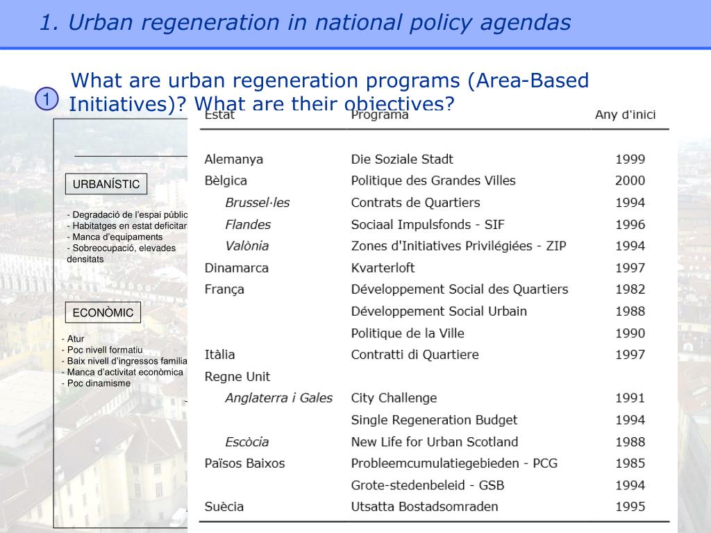Screen dimensions: 711x533
Task: Select 'Valònia' sub-row
Action: pos(246,246)
